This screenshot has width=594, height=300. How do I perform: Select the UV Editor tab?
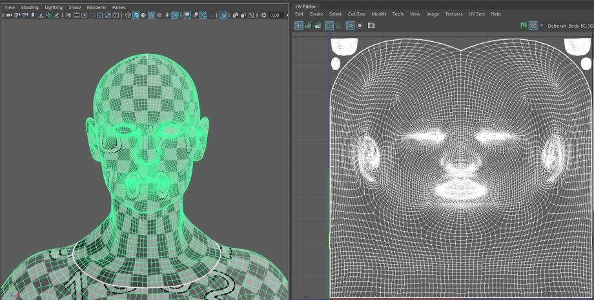306,6
